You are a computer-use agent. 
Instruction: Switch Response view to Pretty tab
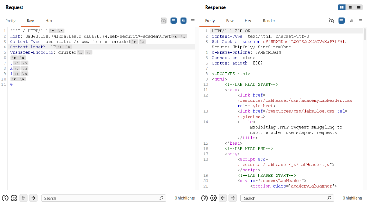(210, 21)
